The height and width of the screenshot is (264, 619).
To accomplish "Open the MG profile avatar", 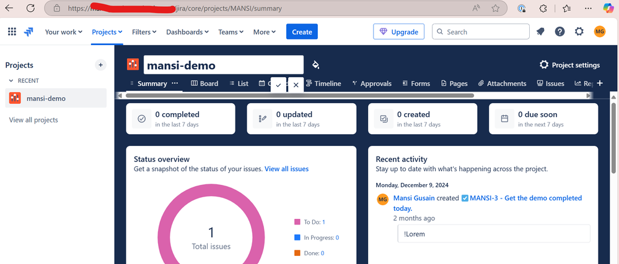I will [600, 32].
